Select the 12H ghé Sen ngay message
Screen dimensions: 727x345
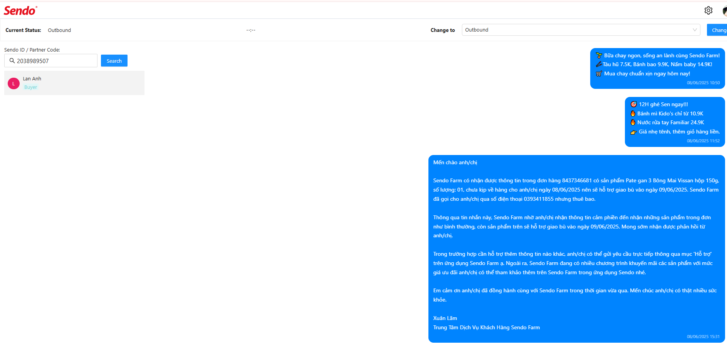675,122
